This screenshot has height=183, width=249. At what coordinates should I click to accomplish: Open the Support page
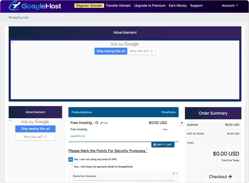click(x=196, y=6)
